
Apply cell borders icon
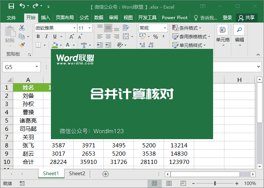coord(38,45)
